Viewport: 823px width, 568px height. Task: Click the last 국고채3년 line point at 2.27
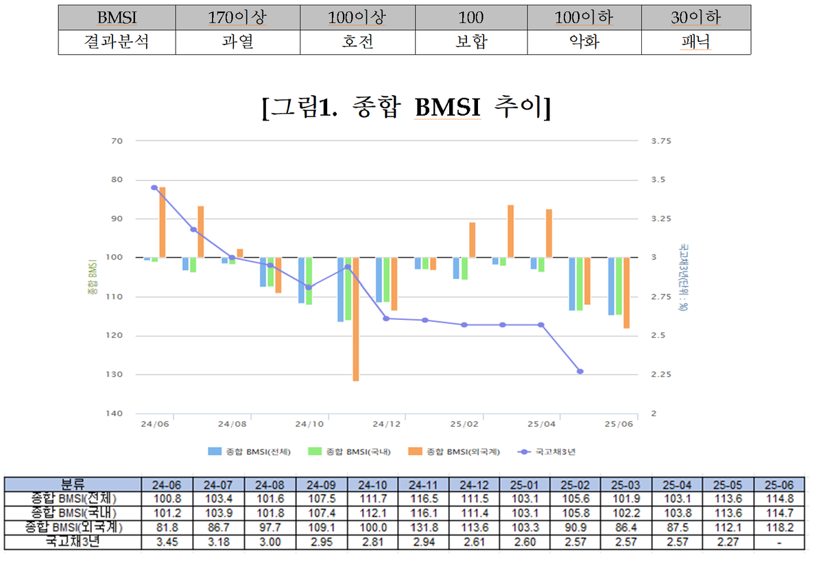pyautogui.click(x=580, y=371)
